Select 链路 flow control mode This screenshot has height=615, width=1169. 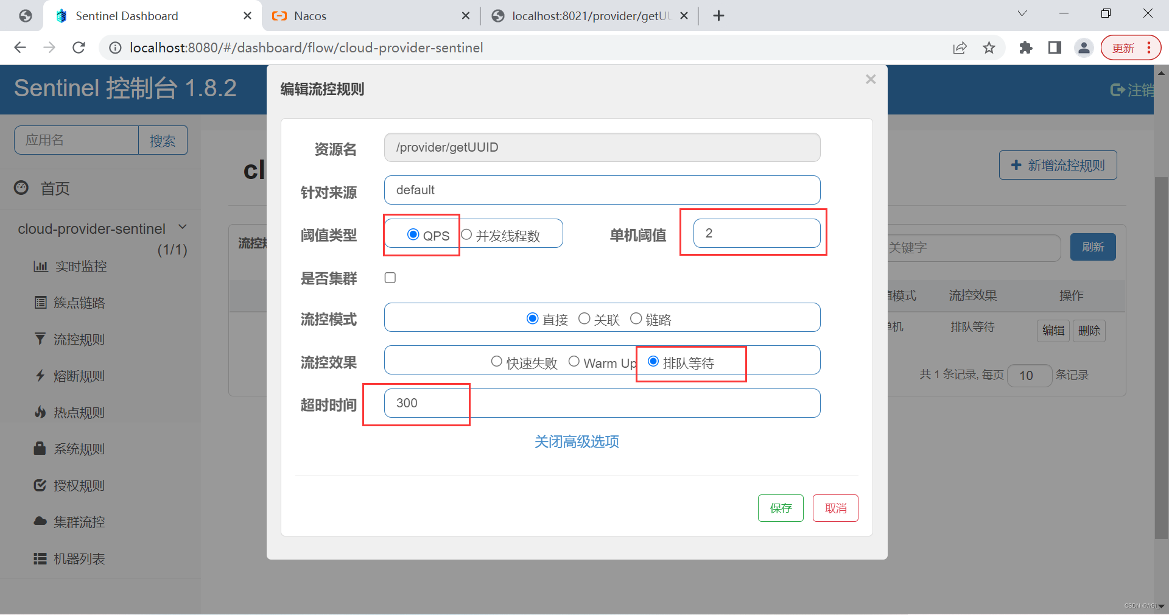tap(636, 318)
